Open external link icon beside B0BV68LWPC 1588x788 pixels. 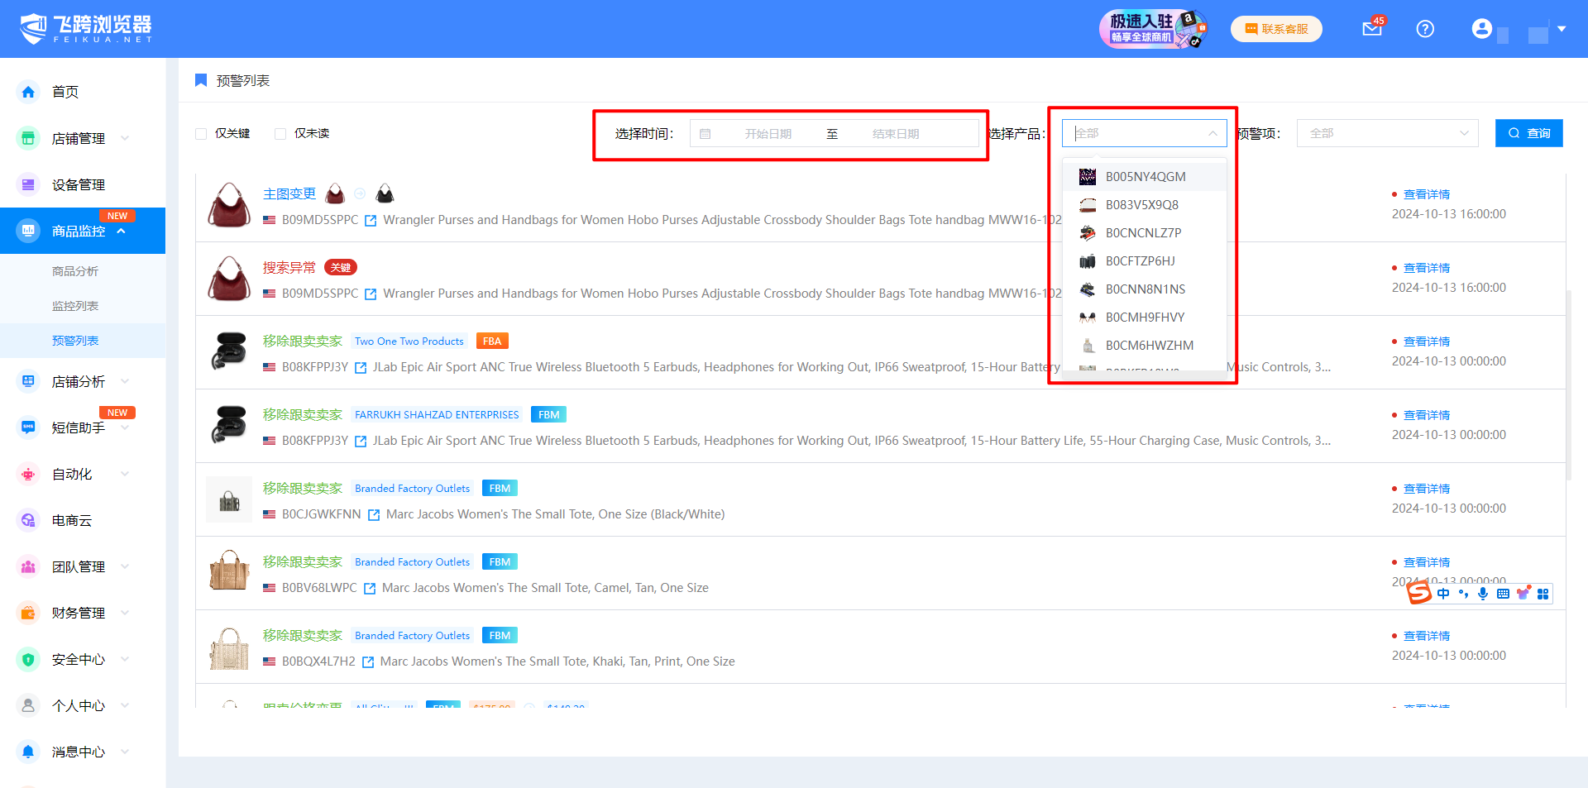370,588
